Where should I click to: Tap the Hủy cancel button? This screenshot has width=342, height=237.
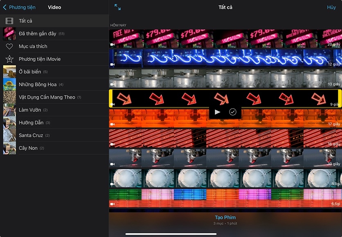[331, 7]
